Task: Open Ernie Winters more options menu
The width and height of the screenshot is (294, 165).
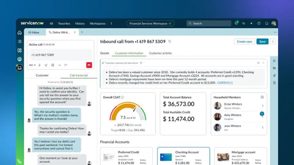Action: pos(263,106)
